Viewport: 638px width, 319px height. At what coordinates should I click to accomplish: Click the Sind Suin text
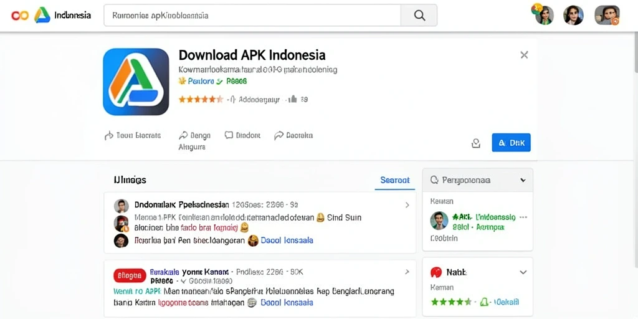(344, 217)
